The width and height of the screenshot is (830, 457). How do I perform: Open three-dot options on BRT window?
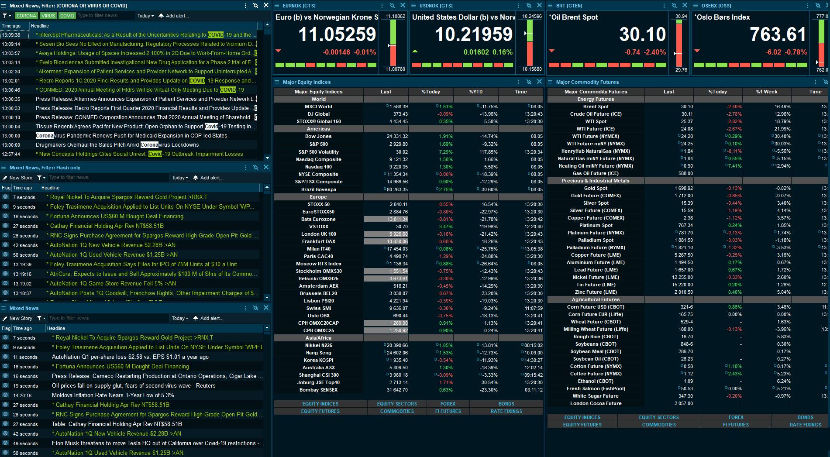pos(664,6)
